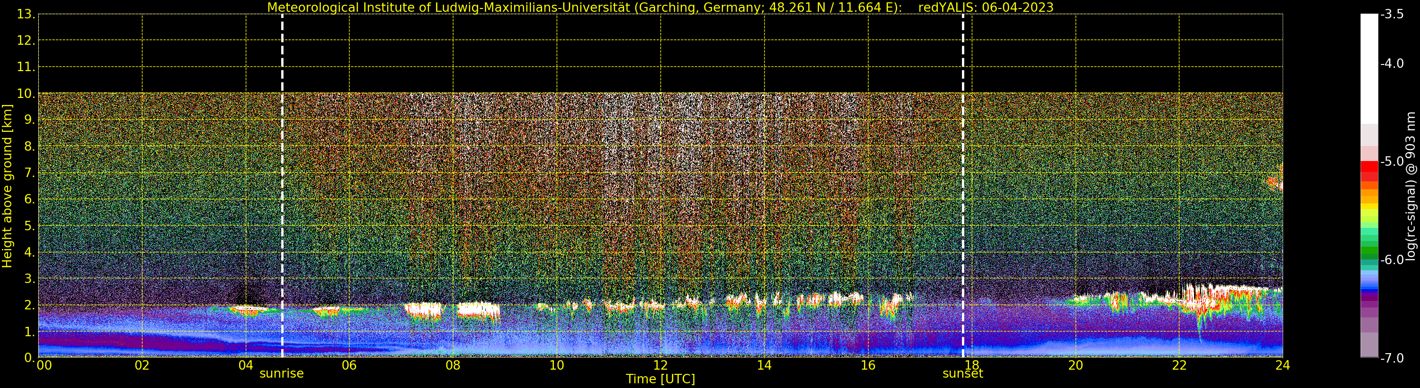Click height-axis tick label '1.'

(29, 331)
